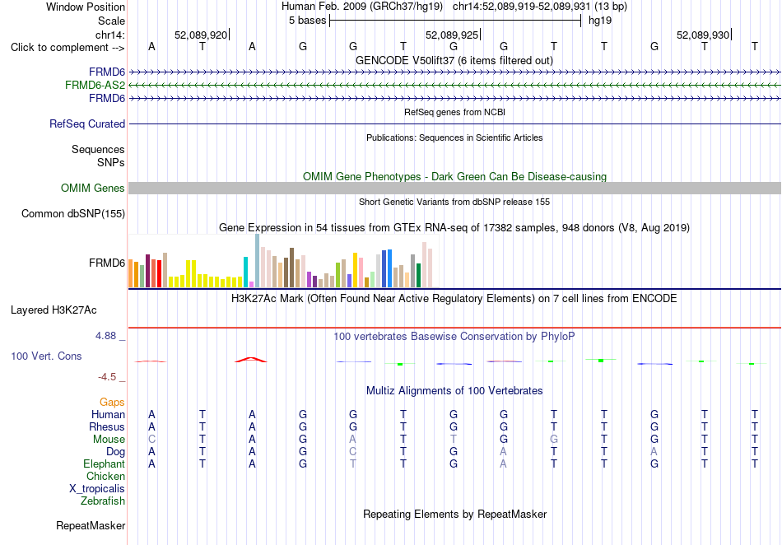Screen dimensions: 782x545
Task: Click the cyan bar in the GTEx expression chart
Action: [x=245, y=272]
